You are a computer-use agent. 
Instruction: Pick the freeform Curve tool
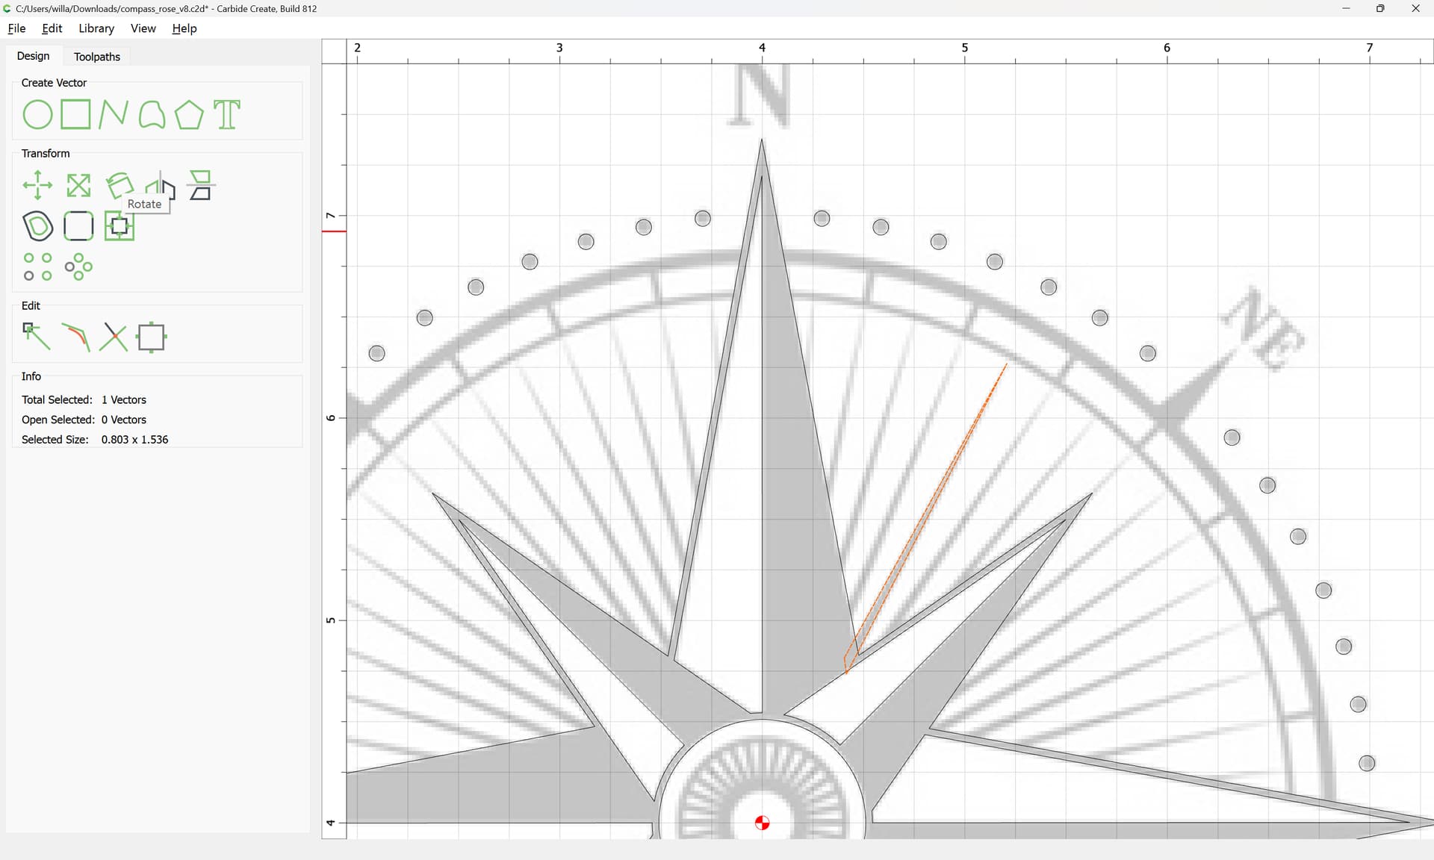click(x=152, y=115)
